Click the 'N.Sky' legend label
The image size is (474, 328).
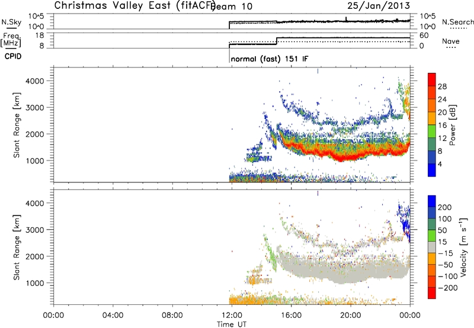tap(11, 22)
